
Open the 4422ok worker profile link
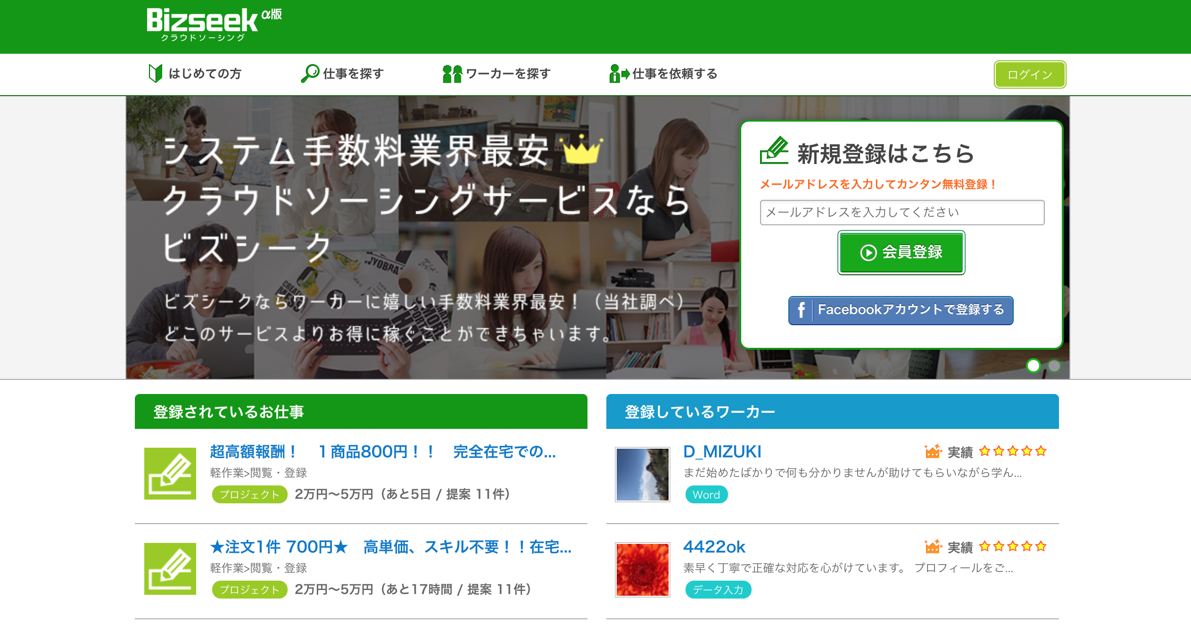click(714, 547)
